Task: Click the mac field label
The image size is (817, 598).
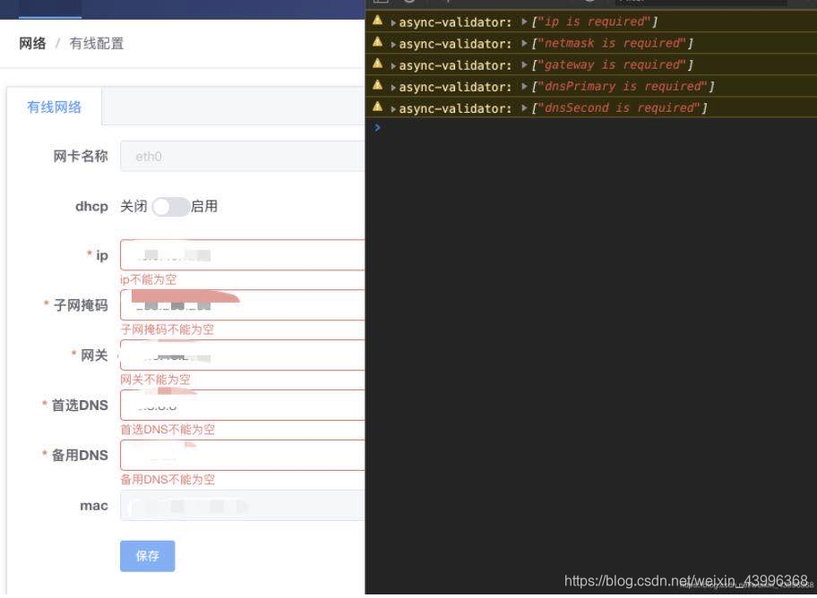Action: pyautogui.click(x=94, y=506)
